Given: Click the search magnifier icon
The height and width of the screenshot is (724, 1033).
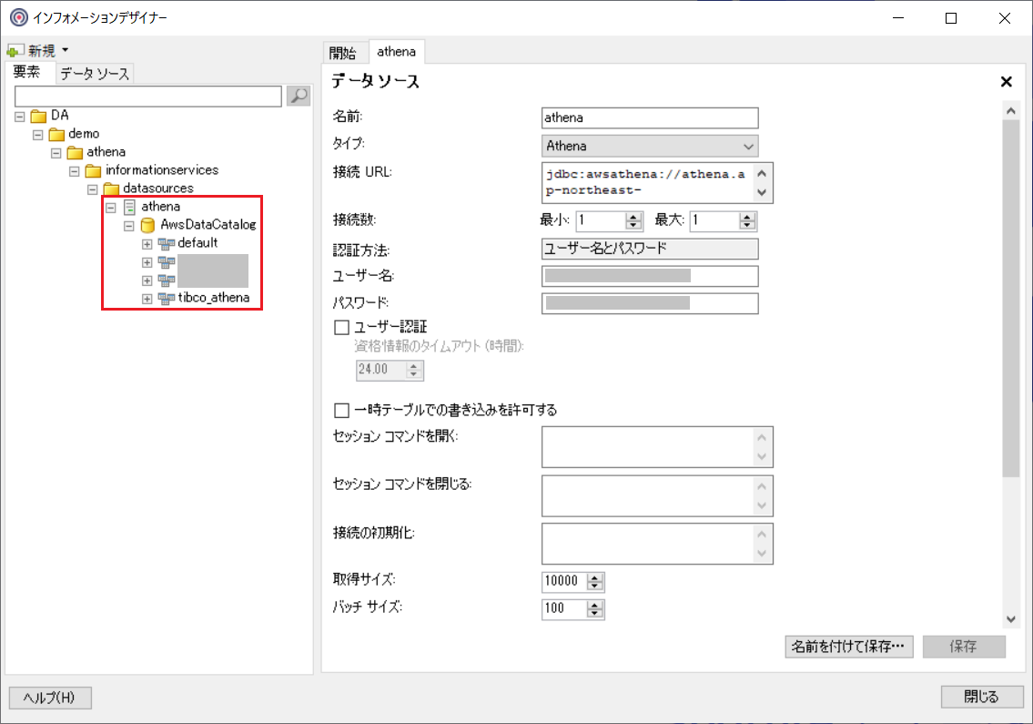Looking at the screenshot, I should pyautogui.click(x=299, y=97).
